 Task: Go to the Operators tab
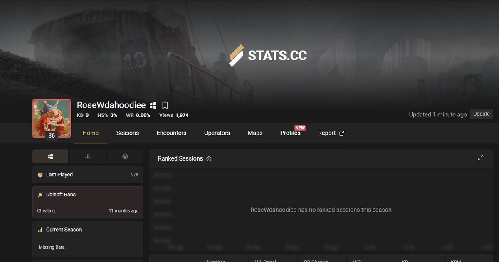(x=217, y=133)
